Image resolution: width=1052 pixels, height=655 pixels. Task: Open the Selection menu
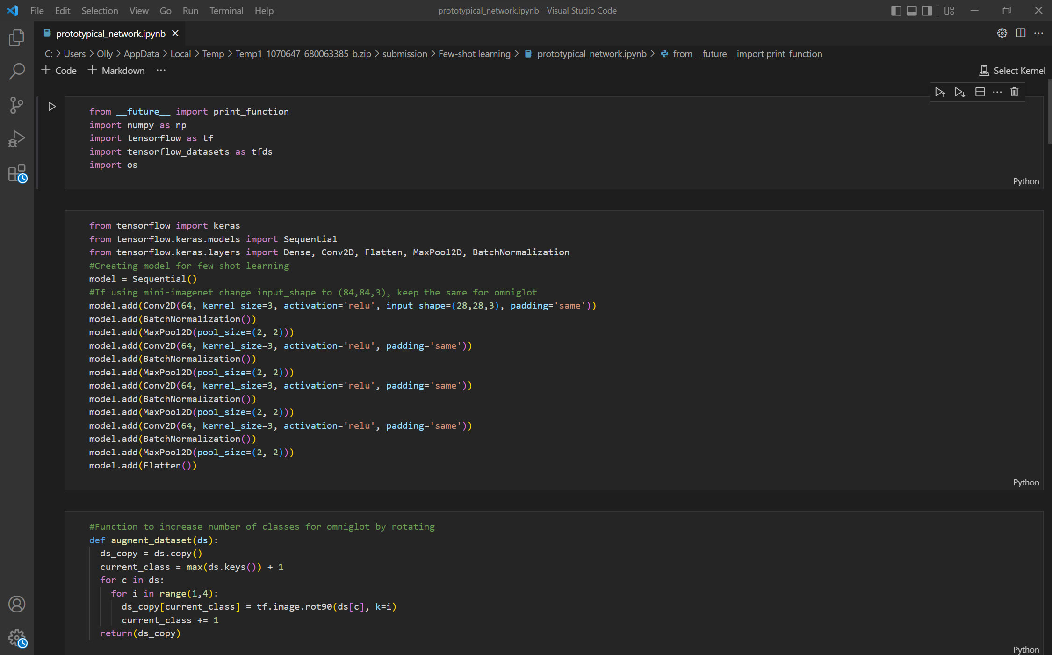coord(100,11)
